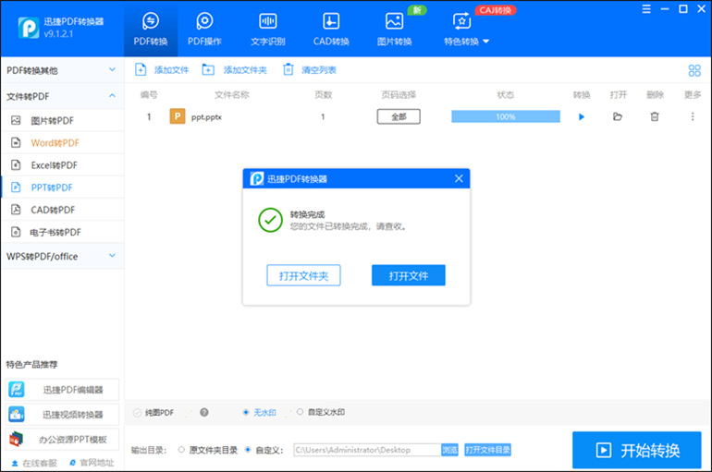Select CAD转PDF in sidebar

click(x=63, y=210)
